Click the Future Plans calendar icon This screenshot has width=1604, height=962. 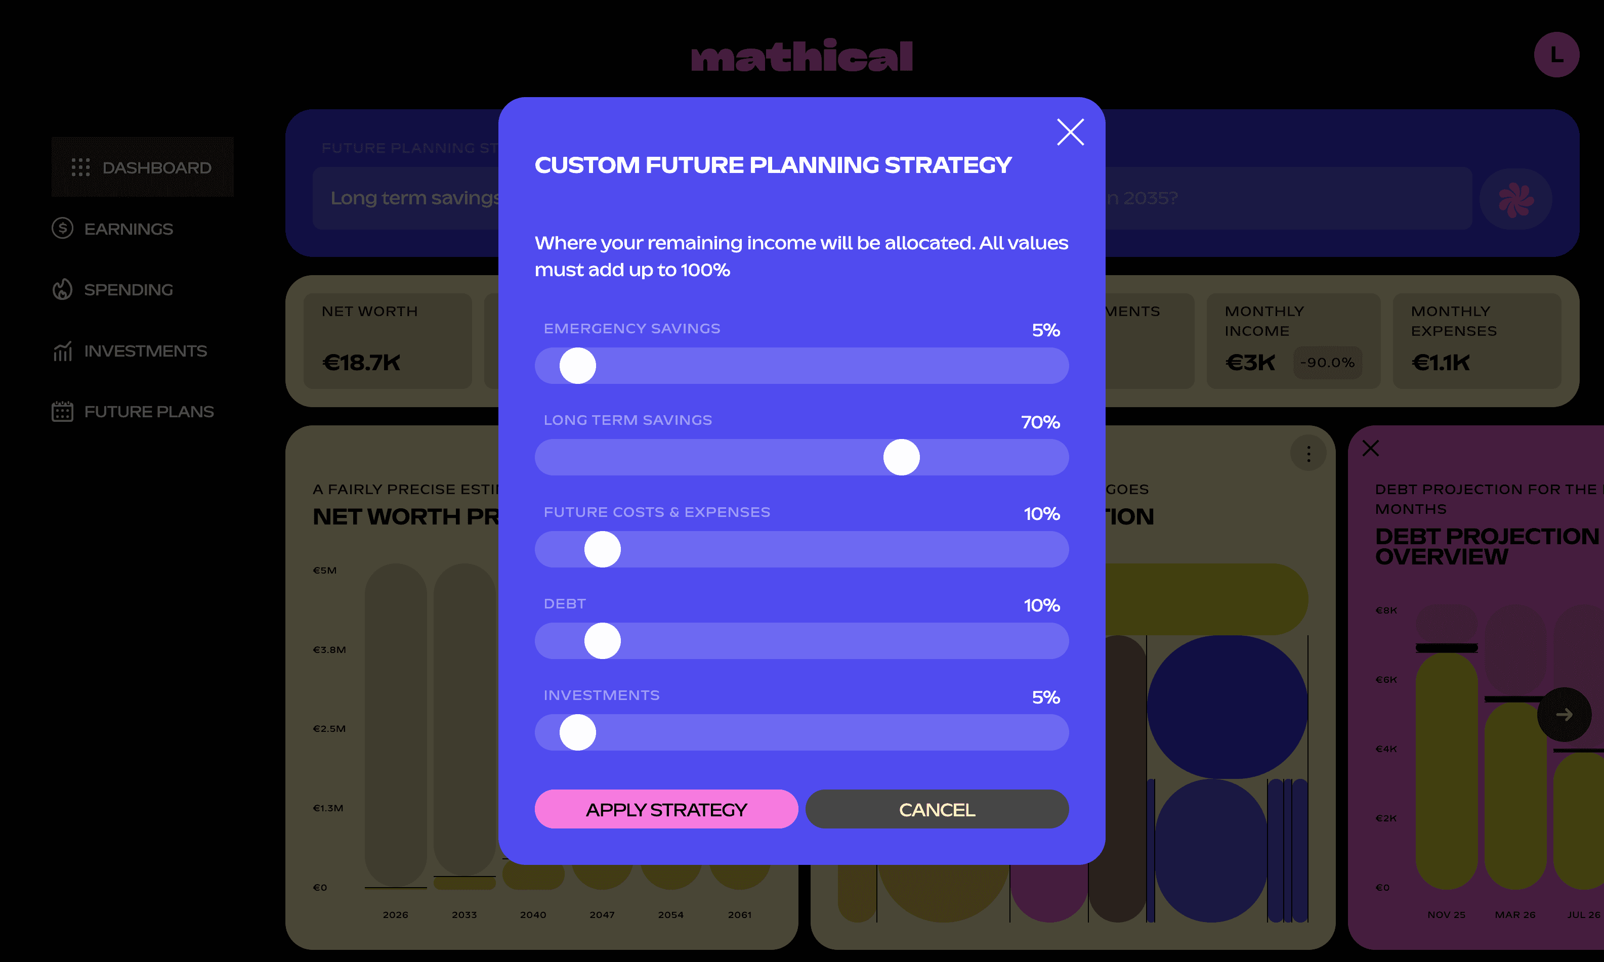coord(62,412)
